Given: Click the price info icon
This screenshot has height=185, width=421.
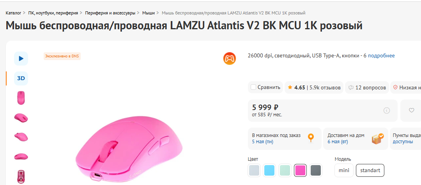Looking at the screenshot, I should (387, 110).
